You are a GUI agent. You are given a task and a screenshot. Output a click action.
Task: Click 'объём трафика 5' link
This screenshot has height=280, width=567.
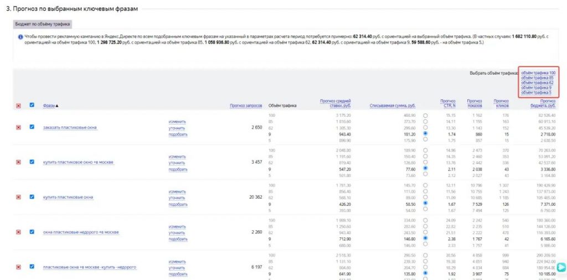click(x=536, y=92)
